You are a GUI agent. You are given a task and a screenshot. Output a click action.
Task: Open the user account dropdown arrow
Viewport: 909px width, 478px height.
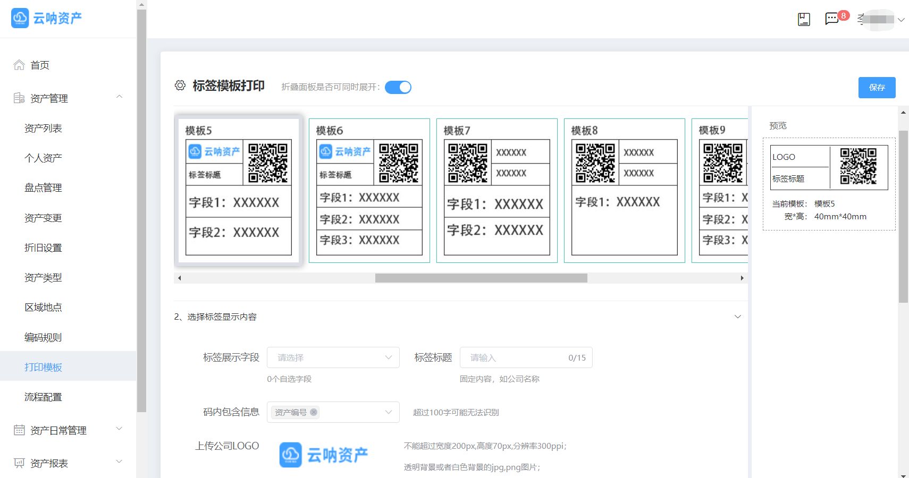coord(901,20)
